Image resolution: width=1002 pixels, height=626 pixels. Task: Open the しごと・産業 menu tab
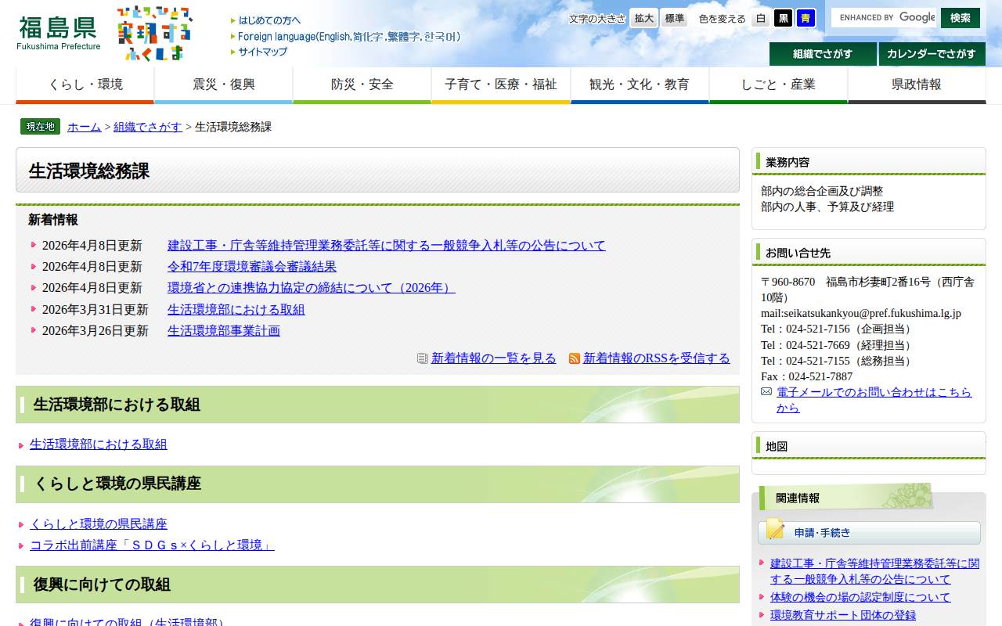point(778,85)
